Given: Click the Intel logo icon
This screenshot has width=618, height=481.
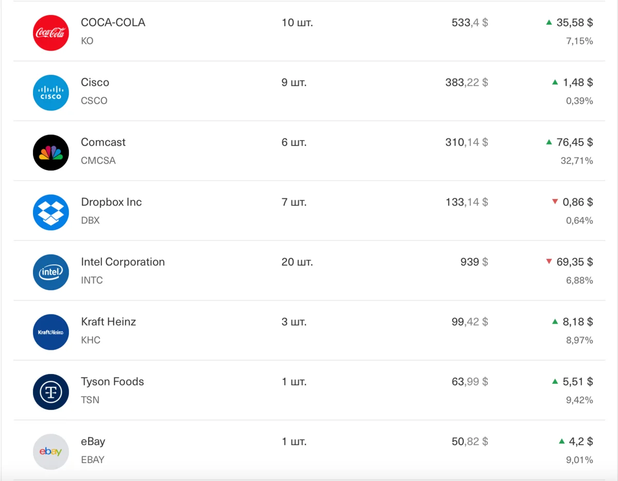Looking at the screenshot, I should (50, 272).
